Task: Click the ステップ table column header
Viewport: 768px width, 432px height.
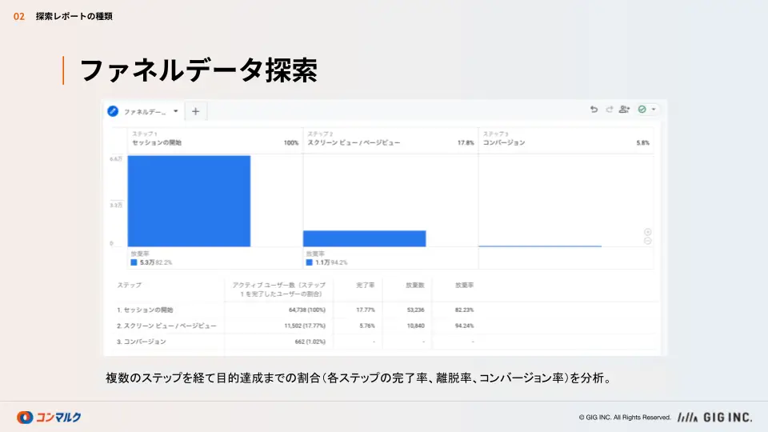Action: (130, 285)
